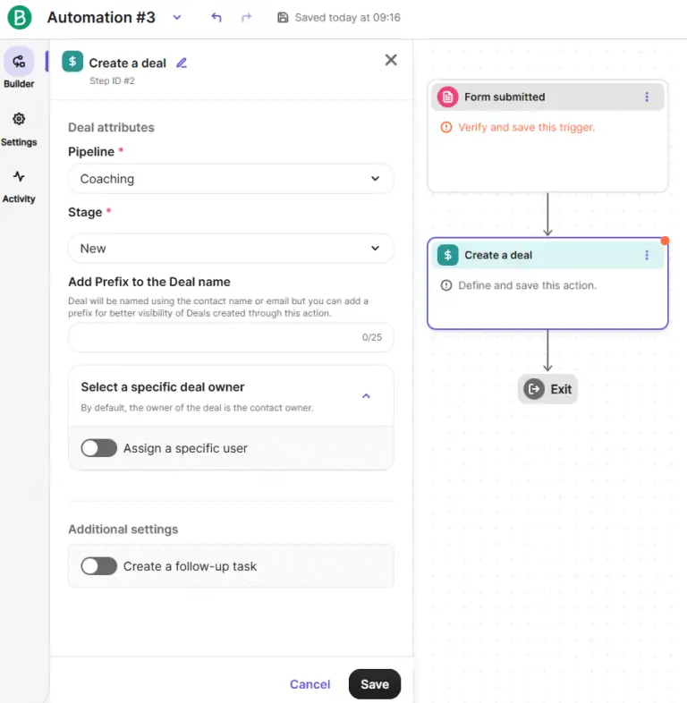
Task: Click the 'Pipeline' field label
Action: click(x=91, y=152)
